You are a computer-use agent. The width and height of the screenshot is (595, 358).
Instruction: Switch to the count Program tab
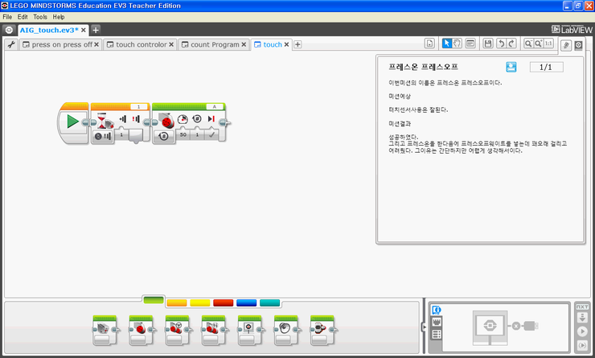pos(215,45)
